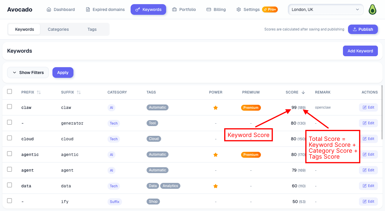Edit the agentic keyword
This screenshot has width=385, height=211.
click(368, 154)
